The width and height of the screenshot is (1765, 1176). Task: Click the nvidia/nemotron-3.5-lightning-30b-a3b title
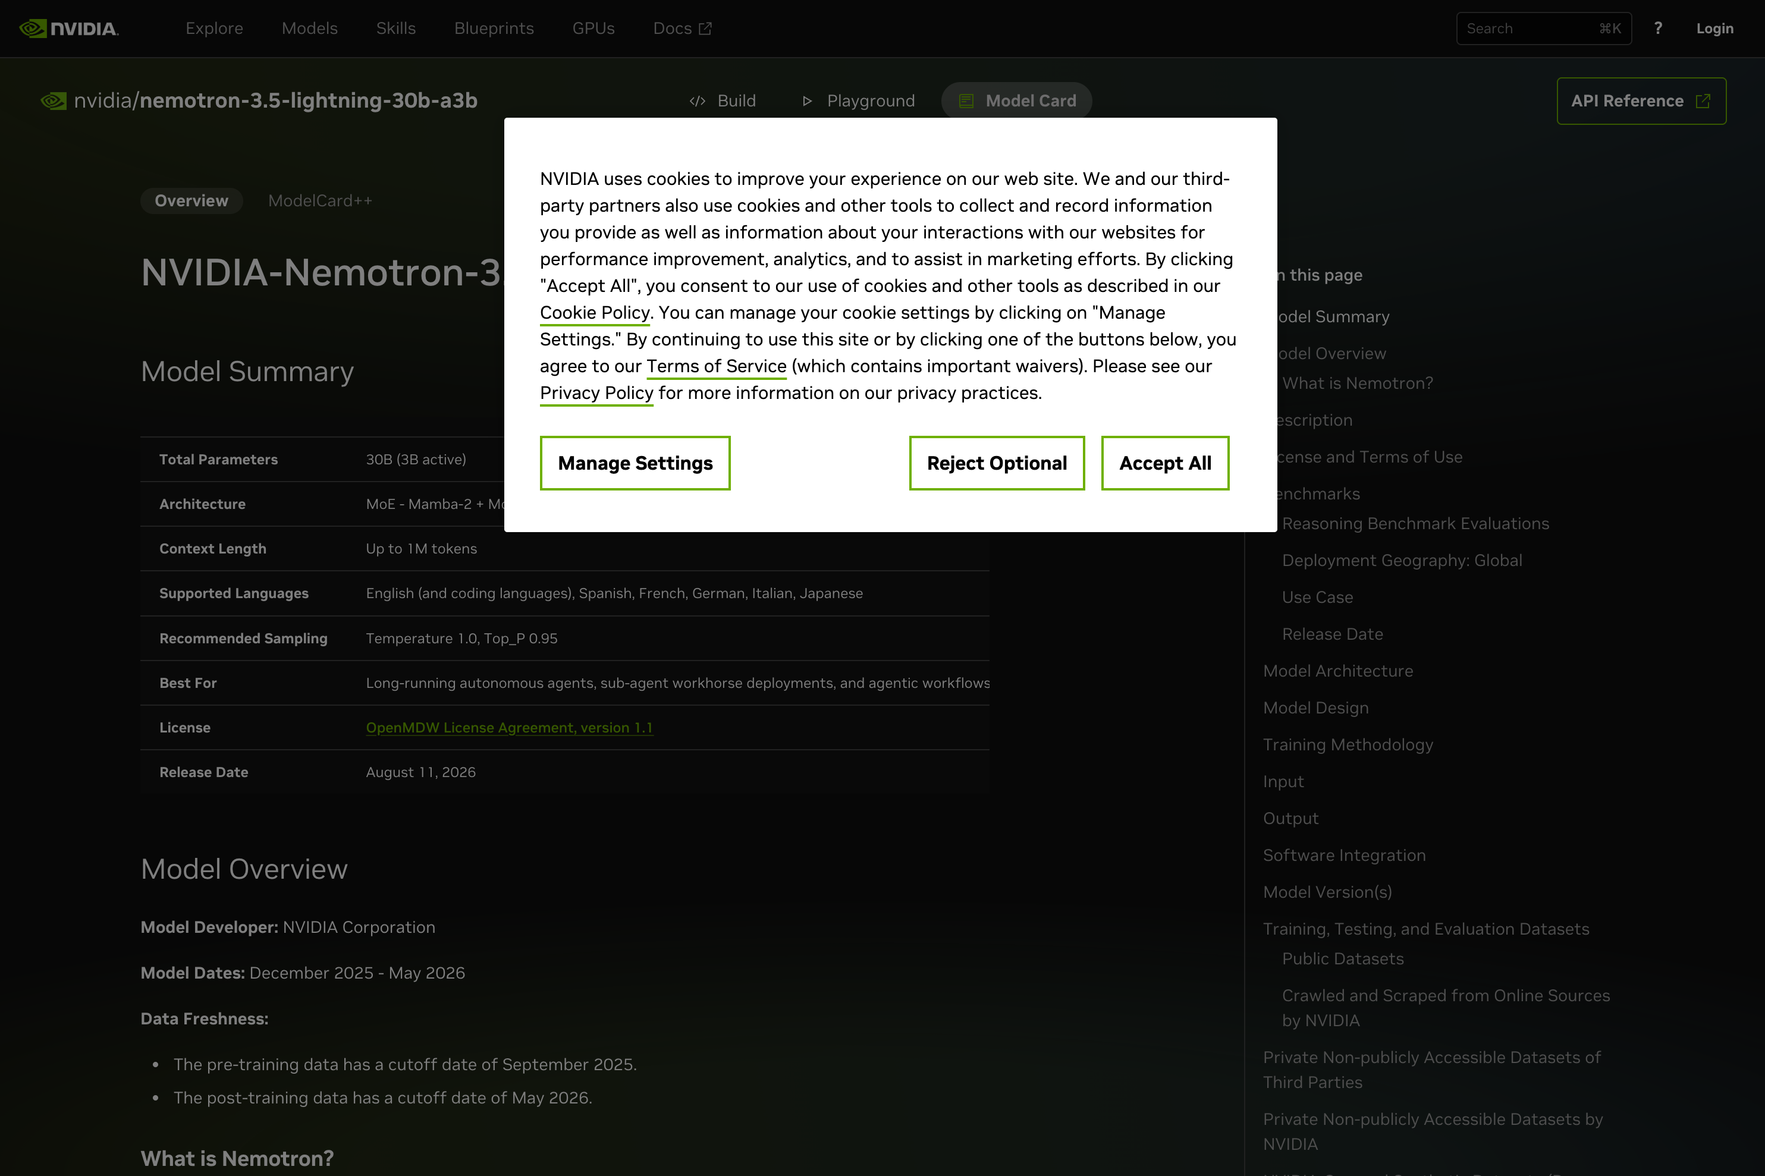click(275, 100)
